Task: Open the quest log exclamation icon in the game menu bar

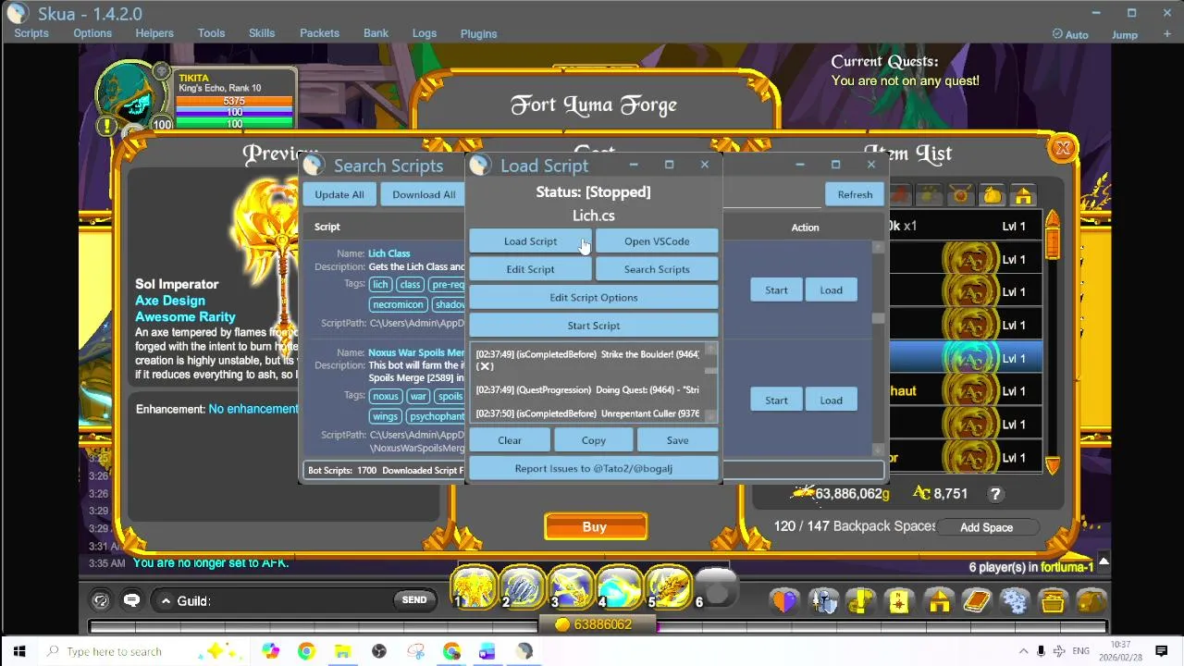Action: tap(861, 601)
